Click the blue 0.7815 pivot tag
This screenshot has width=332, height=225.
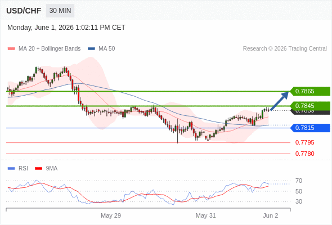(311, 128)
